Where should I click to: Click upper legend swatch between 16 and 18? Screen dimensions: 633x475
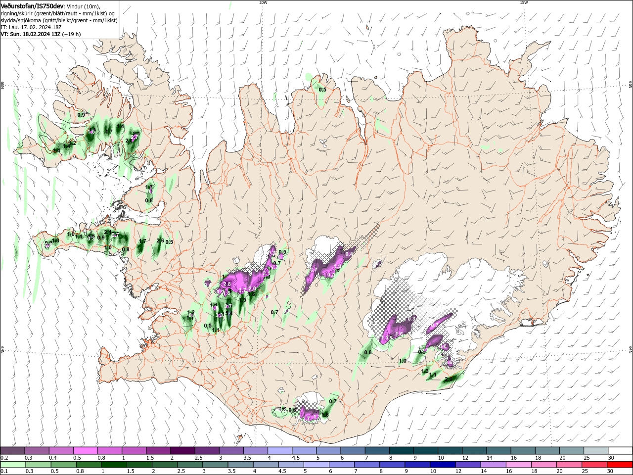[x=522, y=451]
